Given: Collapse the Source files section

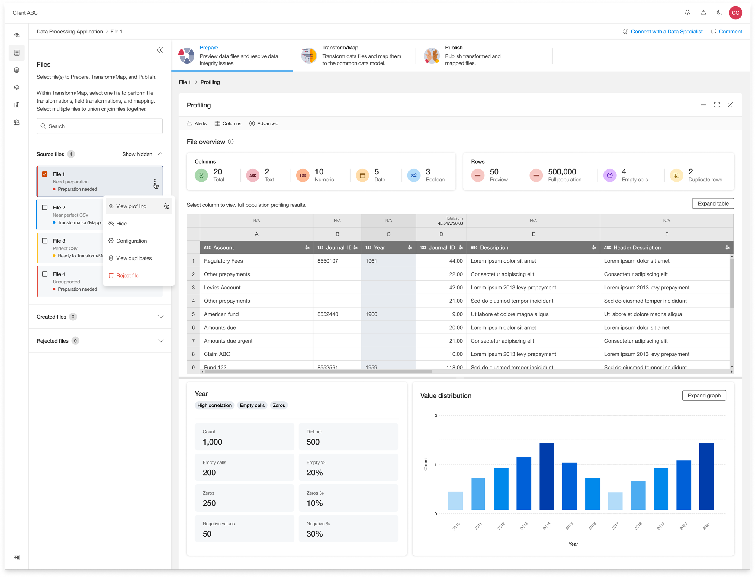Looking at the screenshot, I should click(160, 154).
